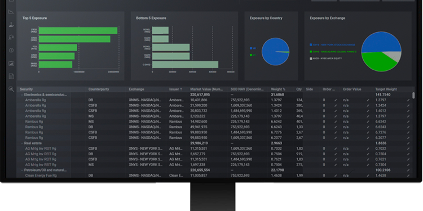Edit Petroleum group target weight 100.2106
This screenshot has width=423, height=211.
[408, 170]
